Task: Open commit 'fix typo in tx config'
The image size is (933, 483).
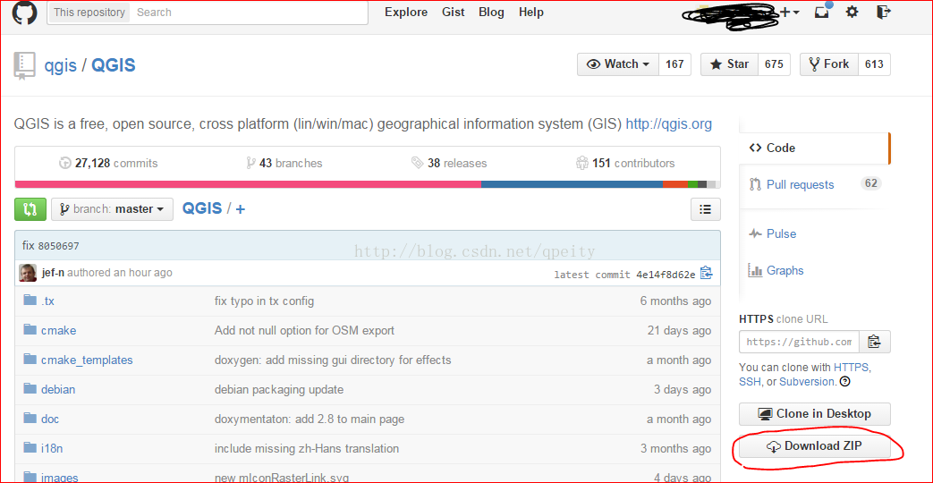Action: point(264,301)
